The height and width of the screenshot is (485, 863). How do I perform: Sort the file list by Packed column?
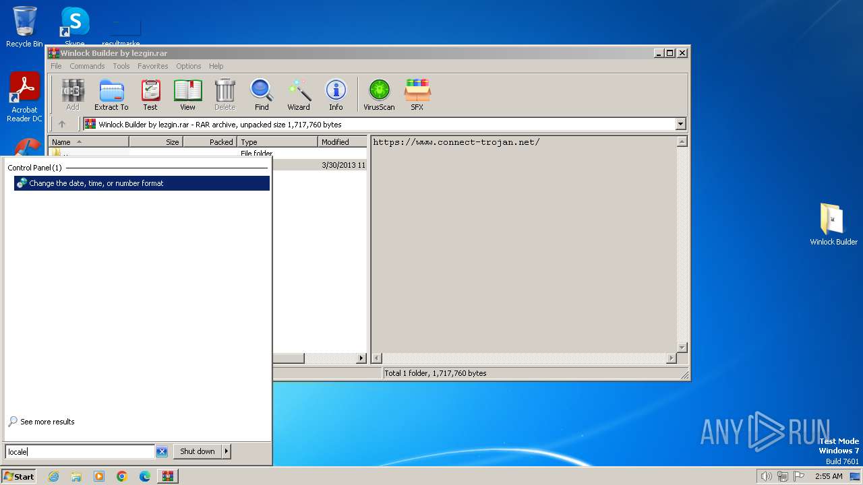pos(210,142)
